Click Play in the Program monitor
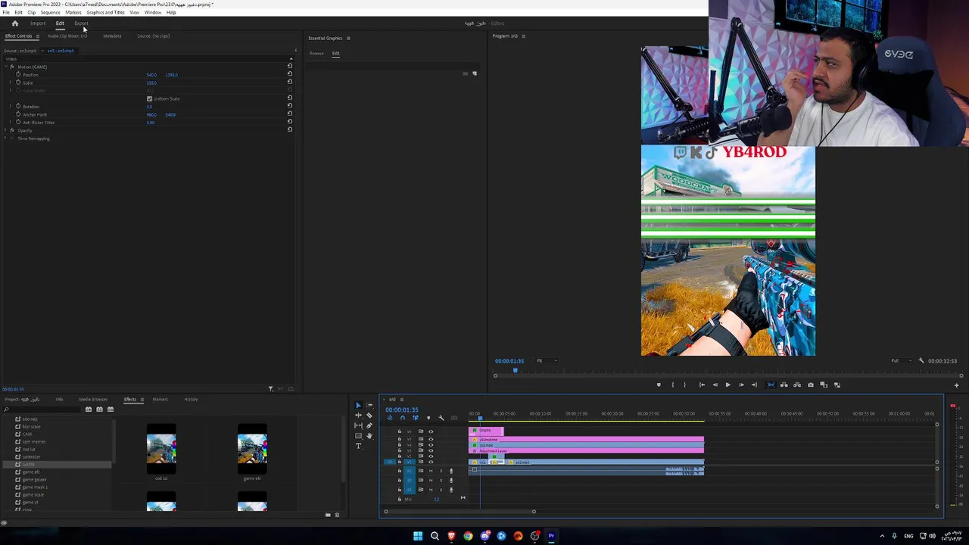Image resolution: width=969 pixels, height=545 pixels. (728, 385)
